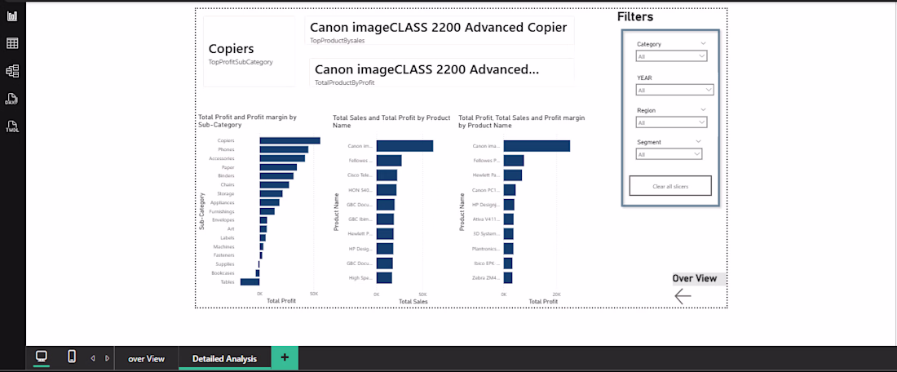Select the Copiers TopProfitSubCategory card
The height and width of the screenshot is (372, 897).
[x=250, y=51]
